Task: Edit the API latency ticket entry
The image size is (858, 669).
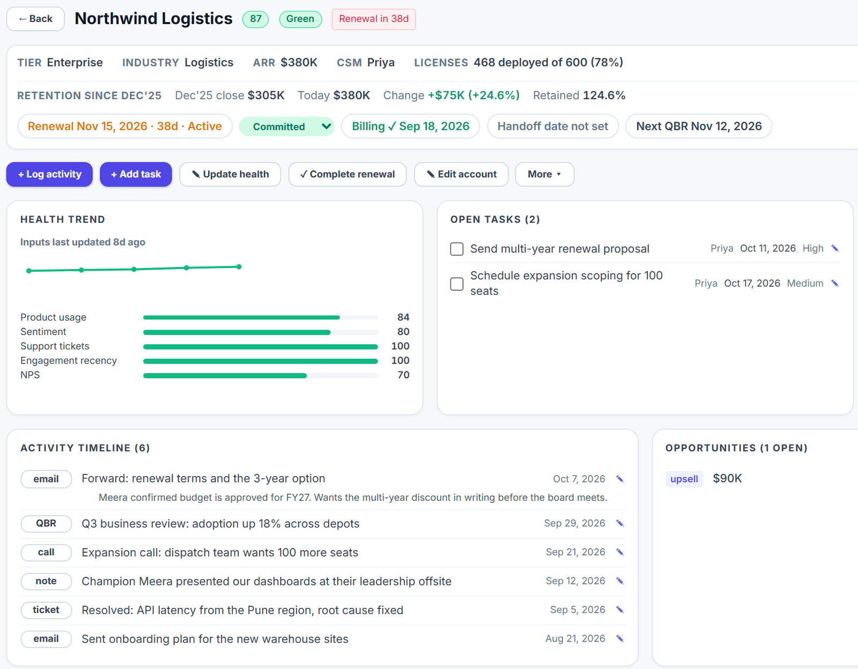Action: click(620, 610)
